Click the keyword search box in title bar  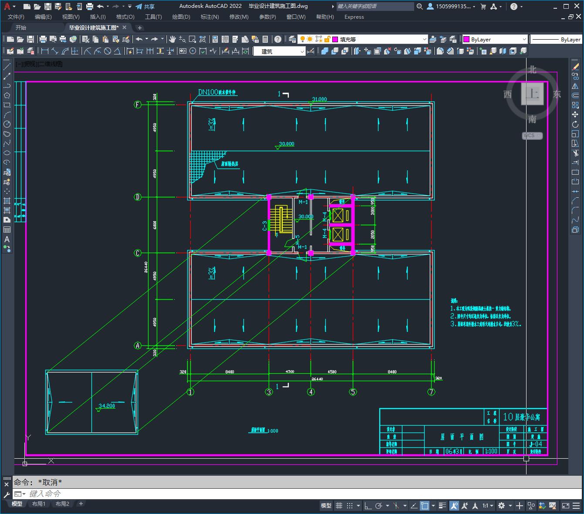[x=375, y=6]
